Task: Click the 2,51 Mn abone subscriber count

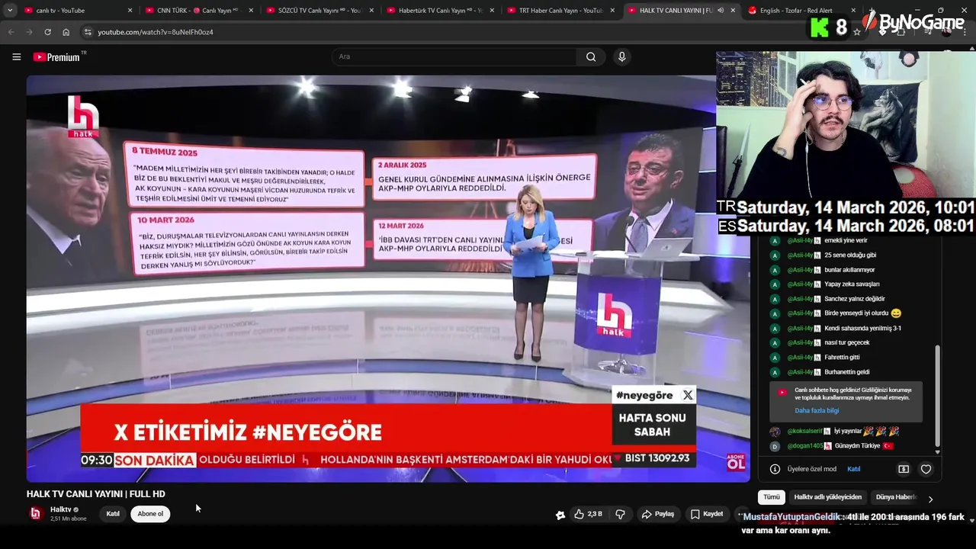Action: pyautogui.click(x=69, y=518)
